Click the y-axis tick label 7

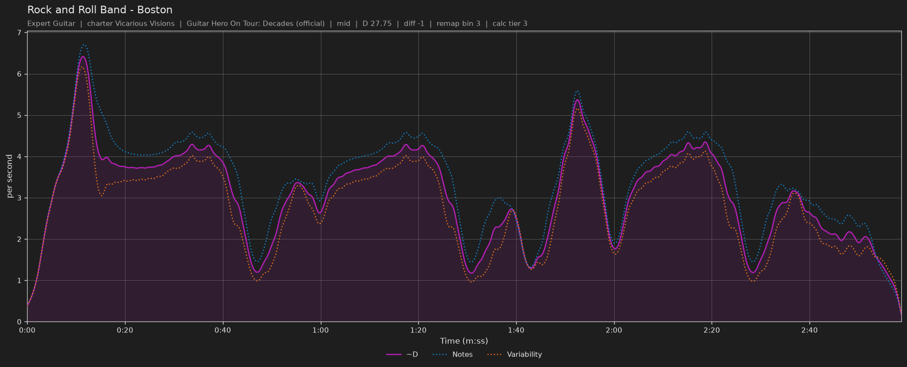[19, 33]
